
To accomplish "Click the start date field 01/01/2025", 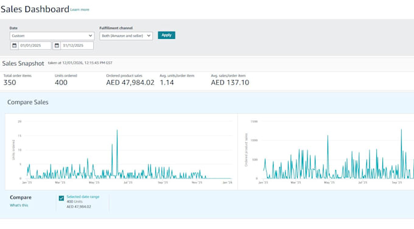I will point(35,46).
